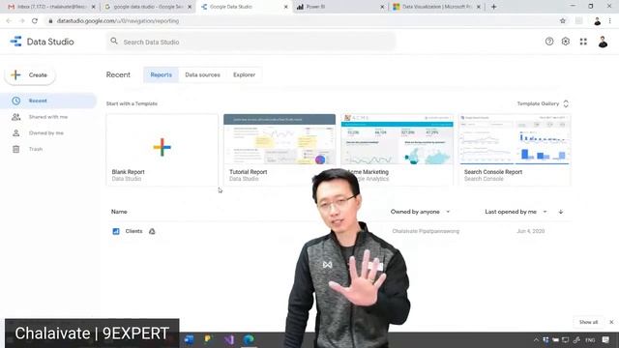Open the Google apps grid icon
The image size is (619, 348).
[x=583, y=42]
